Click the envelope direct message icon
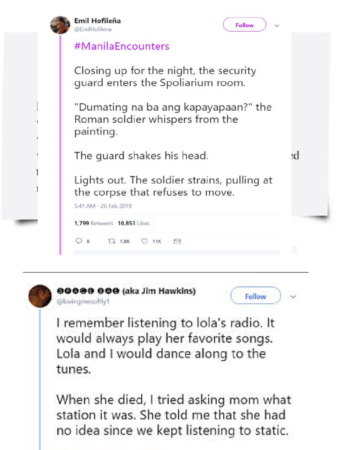337x450 pixels. tap(177, 241)
